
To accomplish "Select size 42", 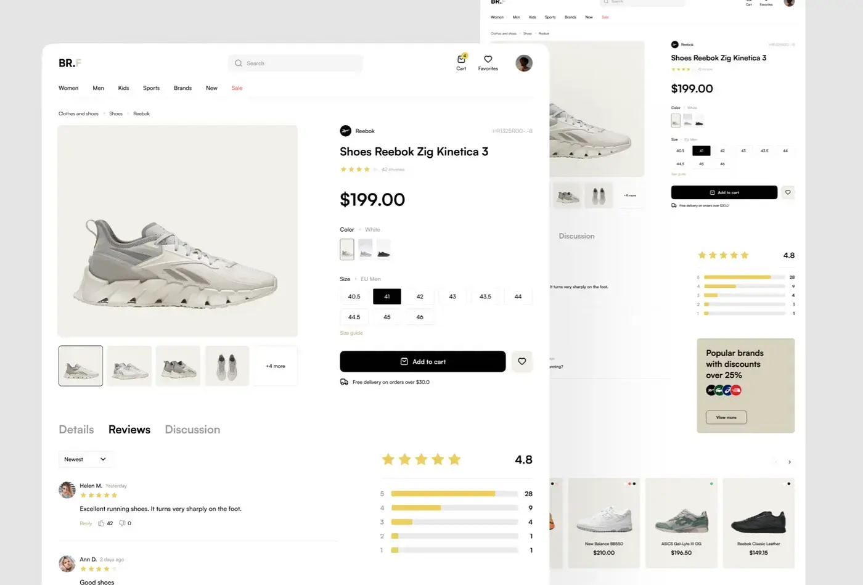I will tap(420, 297).
